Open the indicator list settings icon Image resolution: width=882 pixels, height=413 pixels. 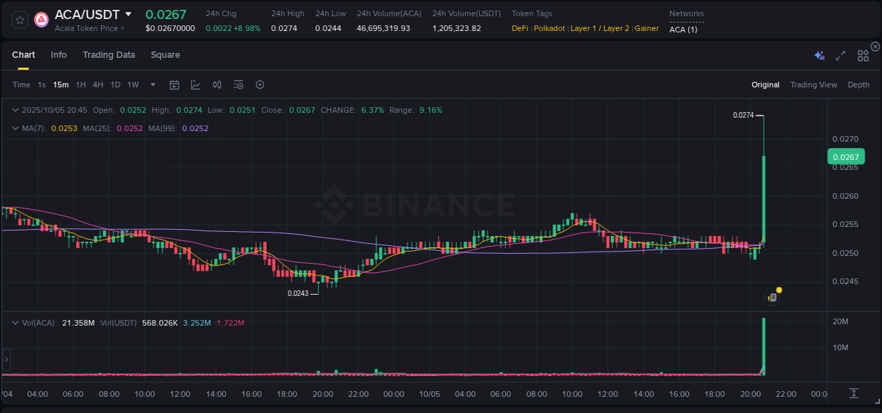(238, 85)
